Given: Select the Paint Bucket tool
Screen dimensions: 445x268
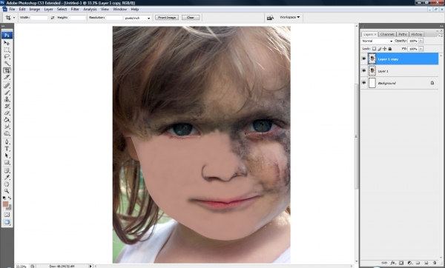Looking at the screenshot, I should 7,120.
